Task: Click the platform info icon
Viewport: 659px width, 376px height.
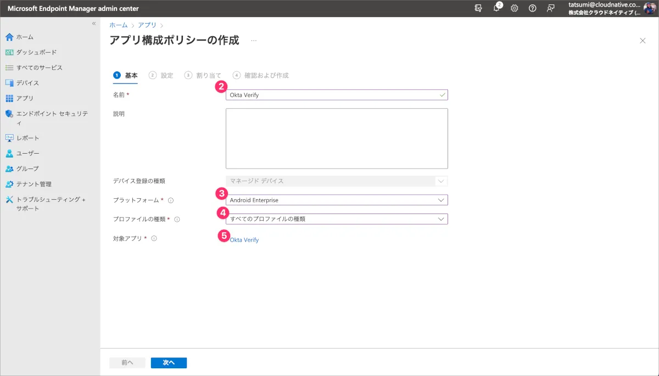Action: click(171, 200)
